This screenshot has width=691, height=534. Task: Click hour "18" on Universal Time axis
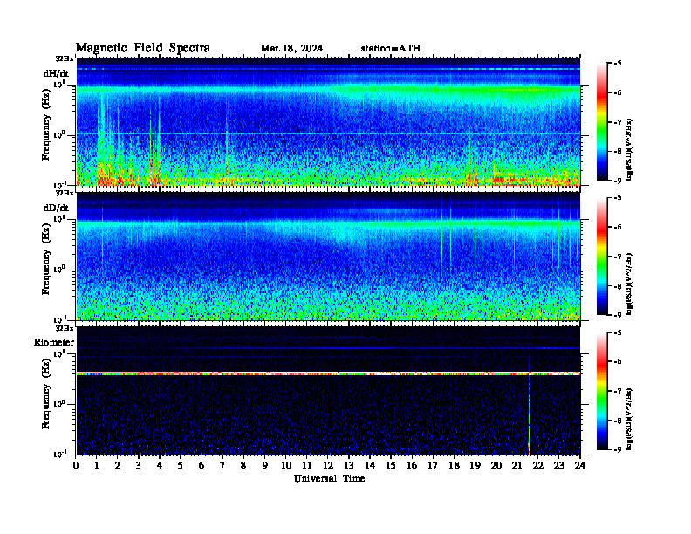click(454, 465)
